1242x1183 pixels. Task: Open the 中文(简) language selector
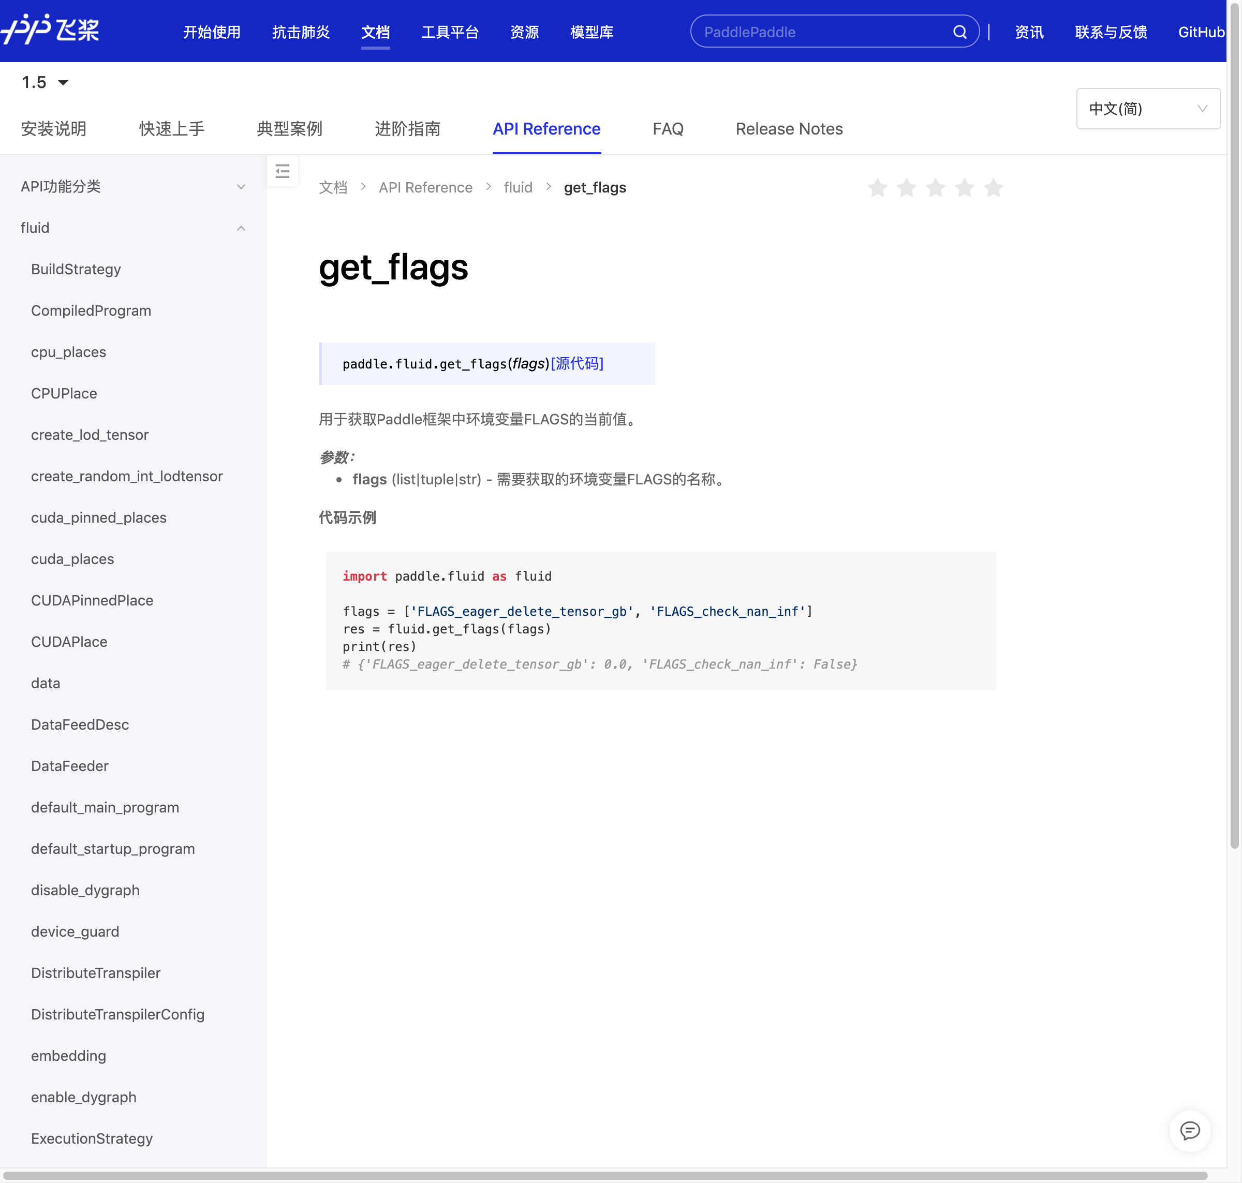pos(1147,109)
